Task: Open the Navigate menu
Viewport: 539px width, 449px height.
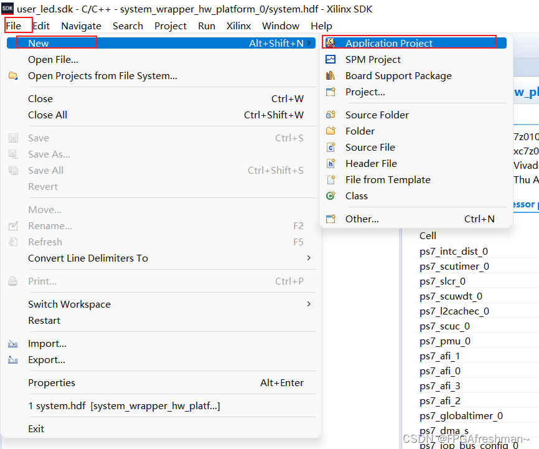Action: [81, 26]
